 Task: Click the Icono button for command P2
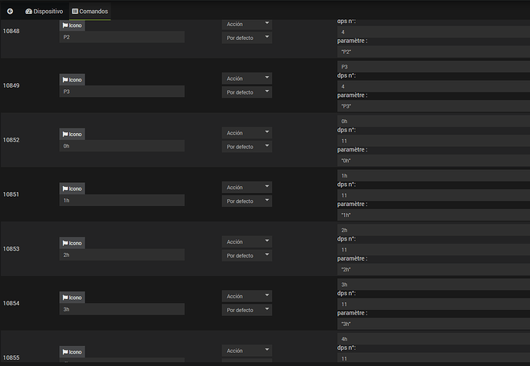tap(71, 25)
